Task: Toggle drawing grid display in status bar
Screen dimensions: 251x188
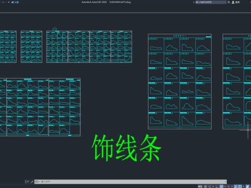Action: point(206,186)
